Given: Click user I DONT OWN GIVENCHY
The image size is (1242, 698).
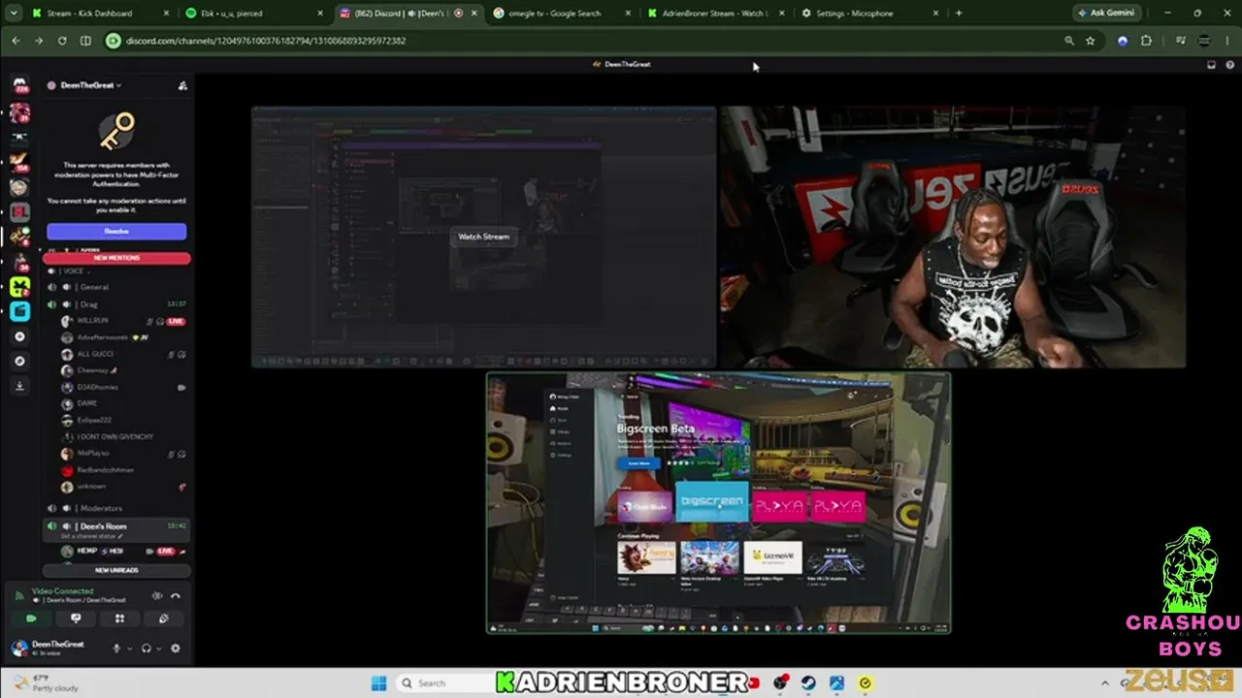Looking at the screenshot, I should point(114,436).
